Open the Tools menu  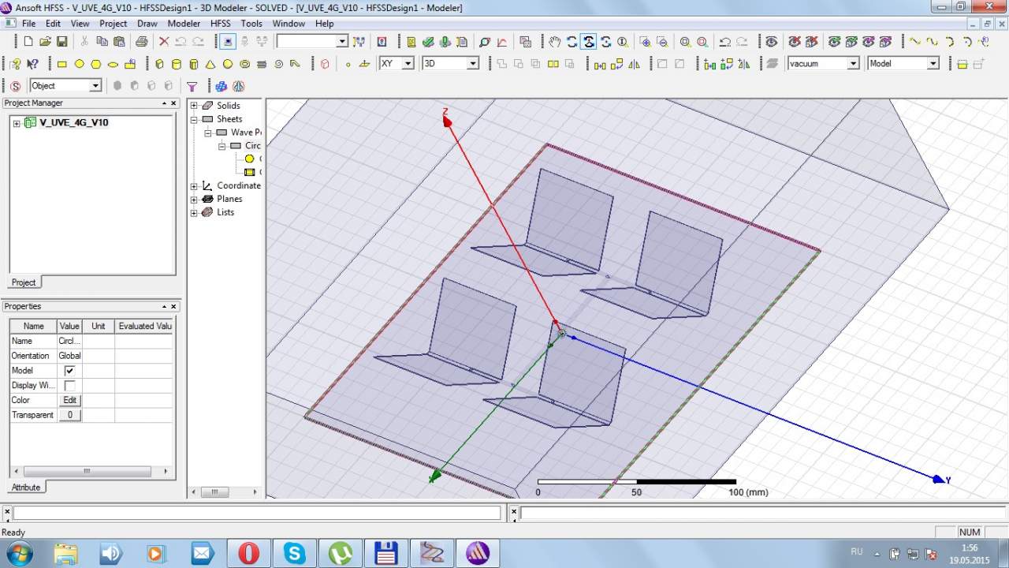coord(251,24)
